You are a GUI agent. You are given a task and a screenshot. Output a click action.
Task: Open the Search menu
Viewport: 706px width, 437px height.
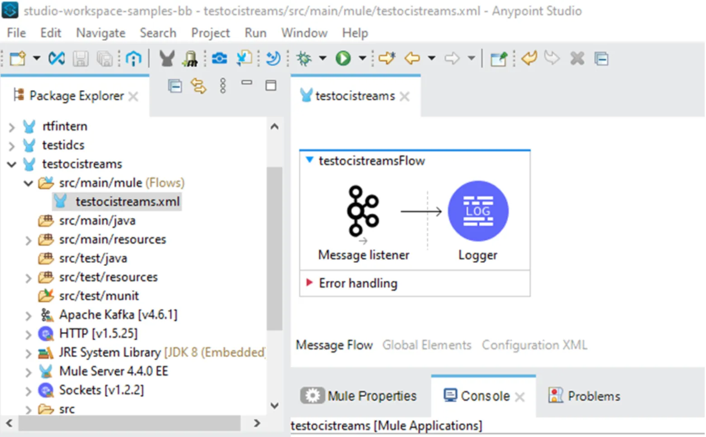158,33
